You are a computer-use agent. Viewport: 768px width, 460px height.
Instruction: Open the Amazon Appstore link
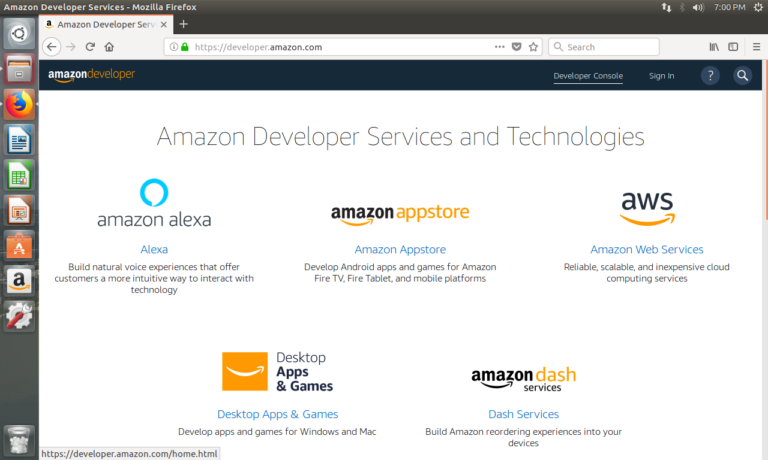pos(400,250)
